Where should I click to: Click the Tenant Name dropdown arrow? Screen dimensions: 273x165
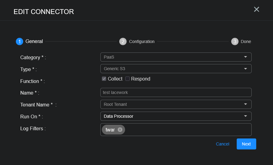click(246, 104)
